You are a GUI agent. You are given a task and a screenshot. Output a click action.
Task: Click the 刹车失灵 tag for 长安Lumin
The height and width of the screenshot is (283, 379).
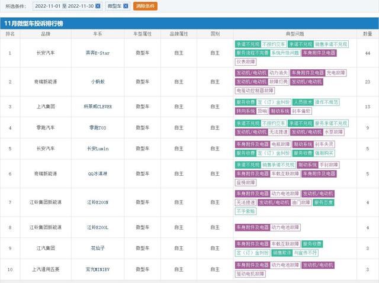point(324,144)
